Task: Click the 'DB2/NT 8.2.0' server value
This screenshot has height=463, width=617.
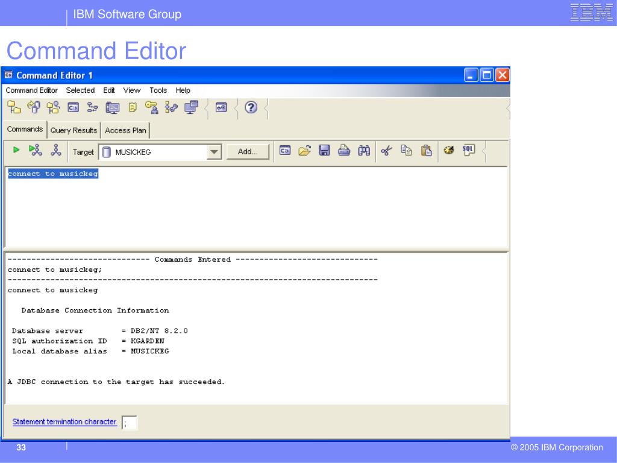Action: pyautogui.click(x=159, y=331)
